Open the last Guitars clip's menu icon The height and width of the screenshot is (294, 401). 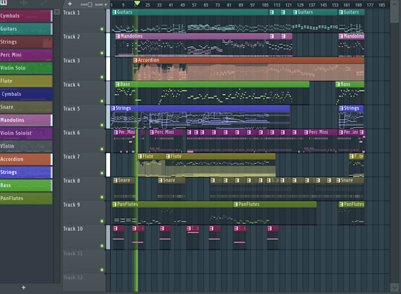click(x=341, y=12)
